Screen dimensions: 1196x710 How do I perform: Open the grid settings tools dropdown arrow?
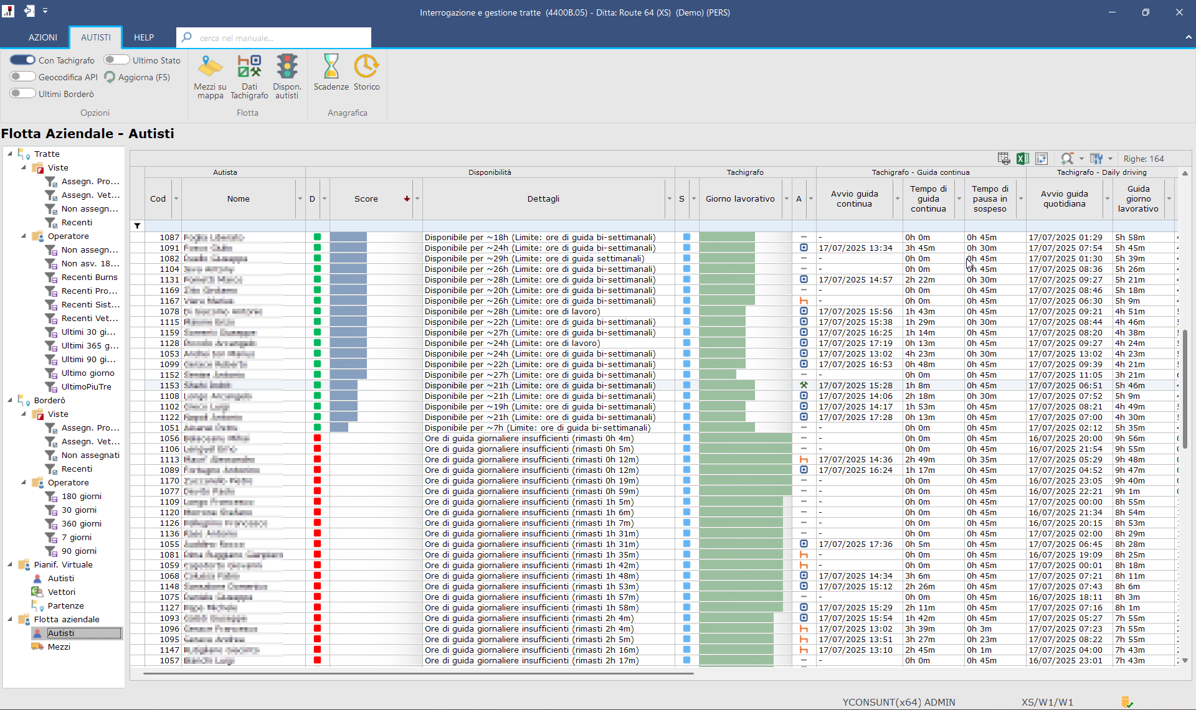[x=1110, y=159]
